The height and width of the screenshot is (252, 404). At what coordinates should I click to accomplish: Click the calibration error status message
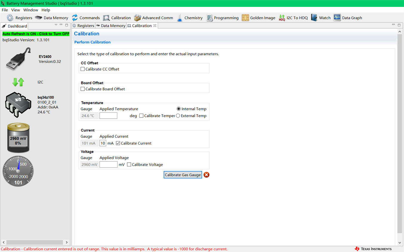[114, 249]
